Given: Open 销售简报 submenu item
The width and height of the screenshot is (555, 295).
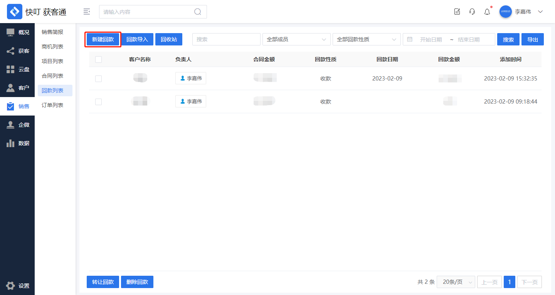Looking at the screenshot, I should coord(55,32).
